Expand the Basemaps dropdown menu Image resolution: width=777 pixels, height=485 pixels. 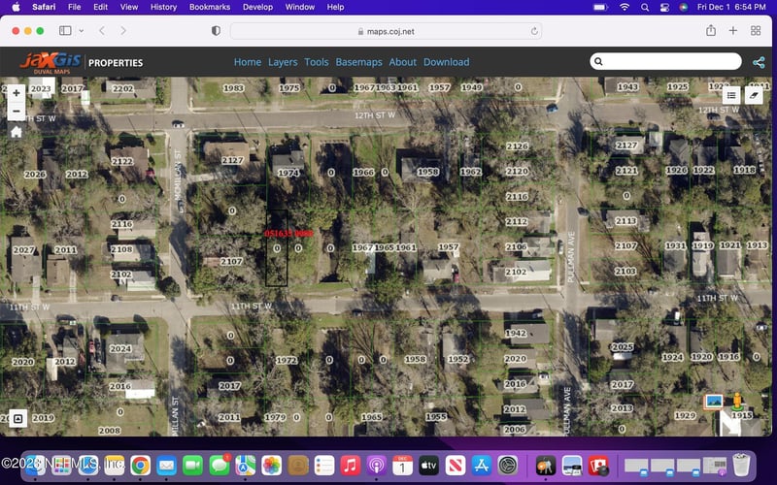(x=359, y=62)
